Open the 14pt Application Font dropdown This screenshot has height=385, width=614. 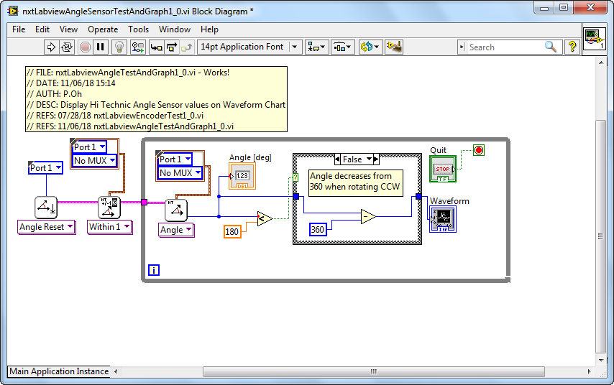249,47
